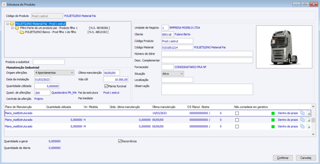Click the Plano de Manutenção column header
Screen dimensions: 320x164
tap(25, 107)
